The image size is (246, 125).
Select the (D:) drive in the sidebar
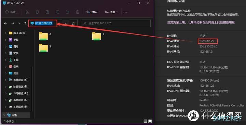[x=18, y=86]
